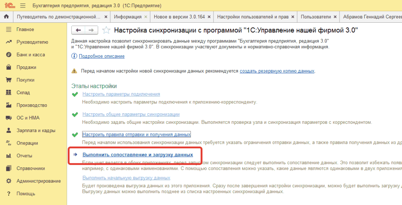Open the 1C main menu hamburger icon
This screenshot has width=402, height=205.
coord(22,5)
